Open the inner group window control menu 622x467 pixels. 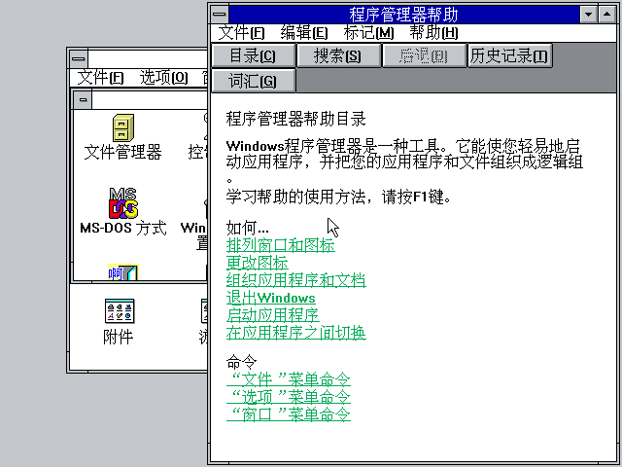83,99
